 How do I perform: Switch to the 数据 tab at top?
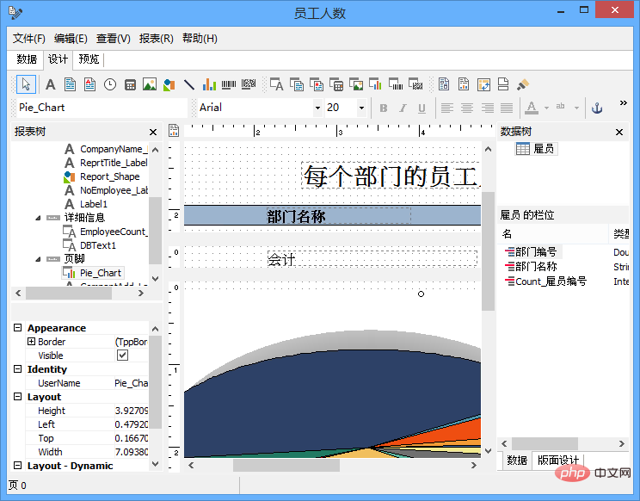(x=27, y=59)
